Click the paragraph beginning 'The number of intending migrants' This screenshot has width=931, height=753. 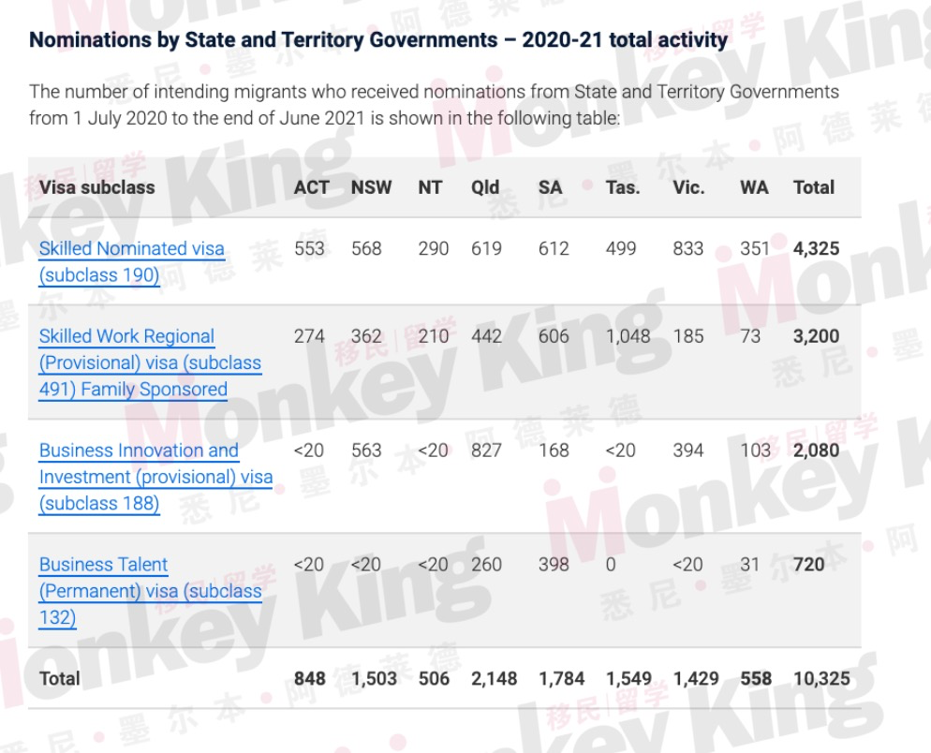(x=434, y=105)
